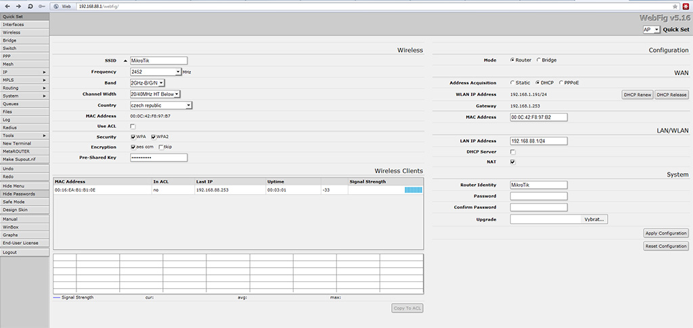This screenshot has width=693, height=328.
Task: Click the Web globe badge in address bar
Action: (63, 5)
